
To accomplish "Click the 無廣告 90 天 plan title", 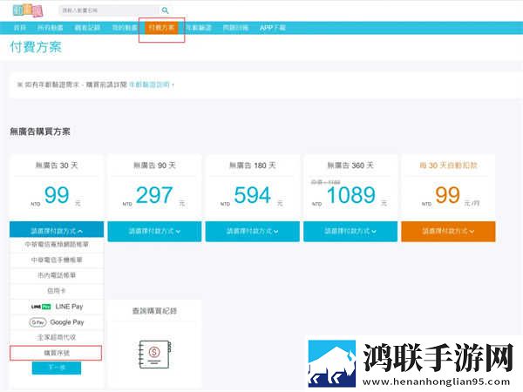I will [x=154, y=166].
